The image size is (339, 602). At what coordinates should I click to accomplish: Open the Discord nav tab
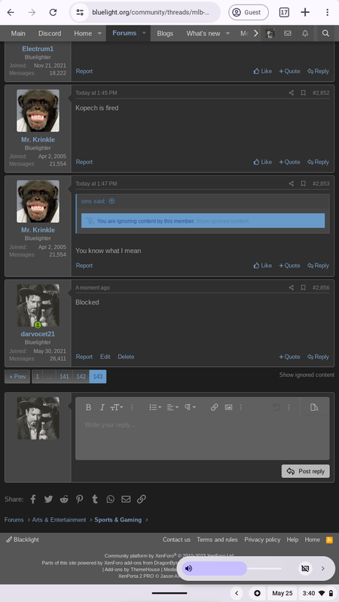point(50,33)
